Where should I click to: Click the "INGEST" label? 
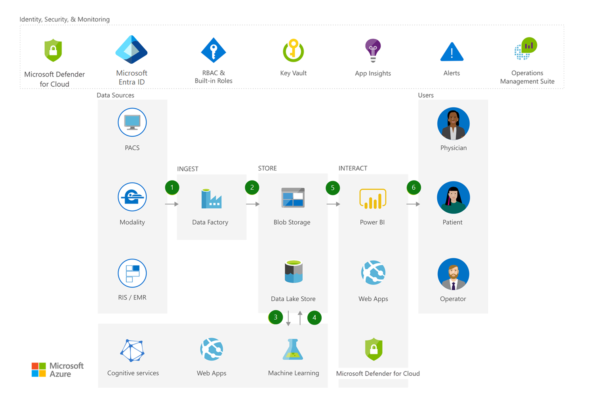[188, 169]
